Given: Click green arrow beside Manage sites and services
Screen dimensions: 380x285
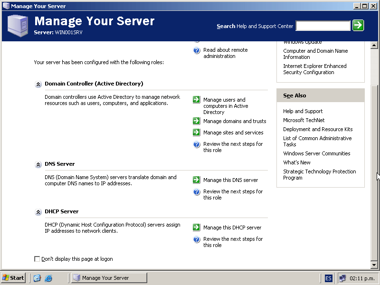Looking at the screenshot, I should (x=196, y=133).
